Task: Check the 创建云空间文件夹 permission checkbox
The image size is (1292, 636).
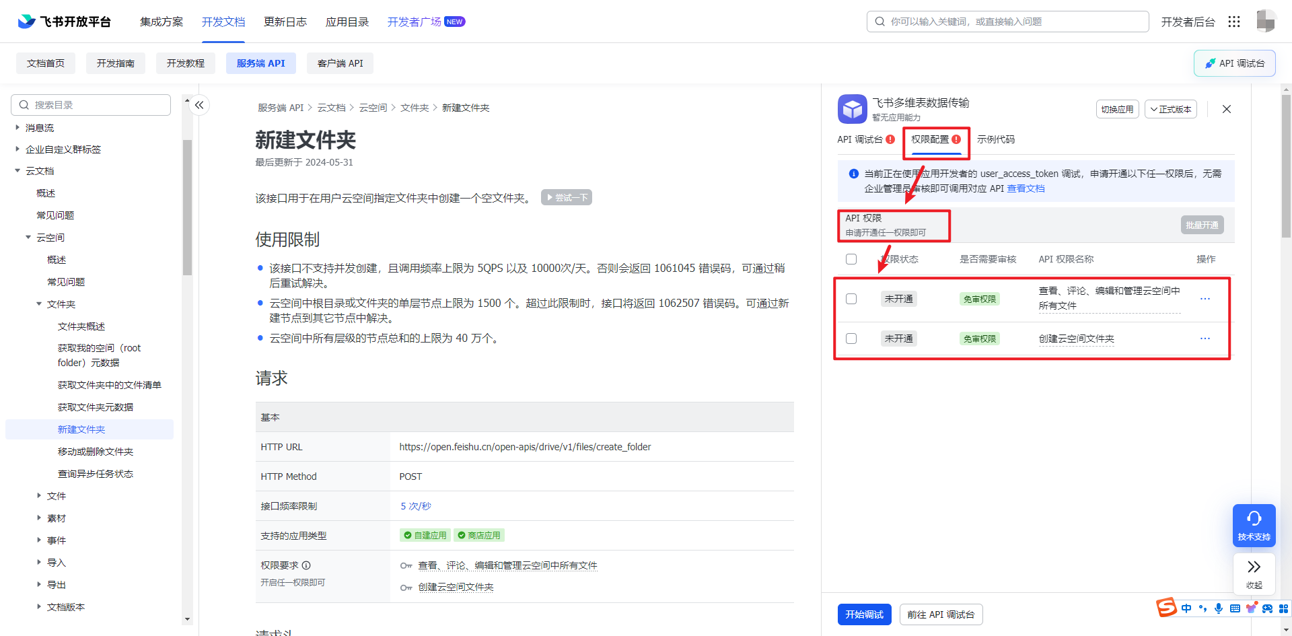Action: coord(851,339)
